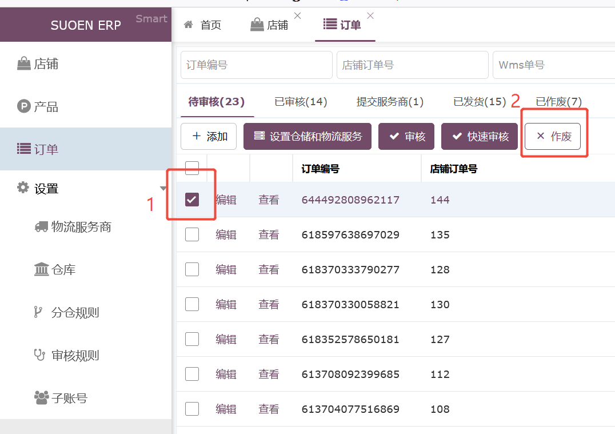Screen dimensions: 615x434
Task: Uncheck the checkbox for order 644492808962117
Action: coord(192,200)
